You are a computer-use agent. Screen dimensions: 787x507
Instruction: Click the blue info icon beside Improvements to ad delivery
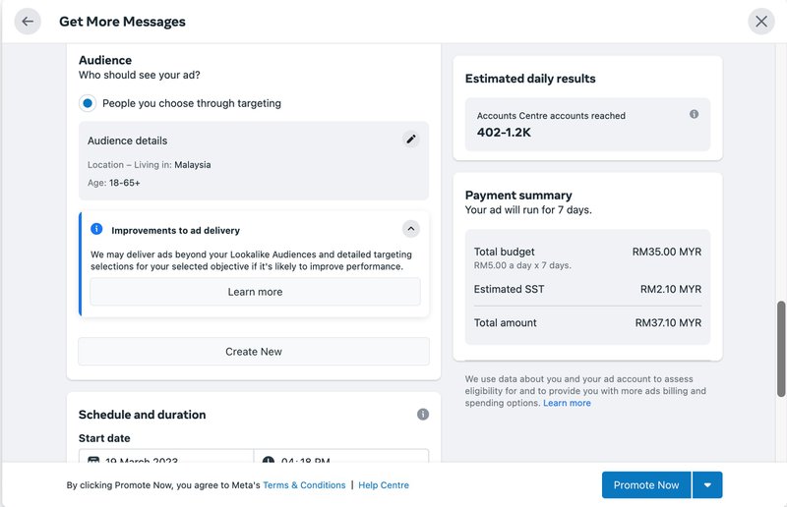pyautogui.click(x=96, y=229)
